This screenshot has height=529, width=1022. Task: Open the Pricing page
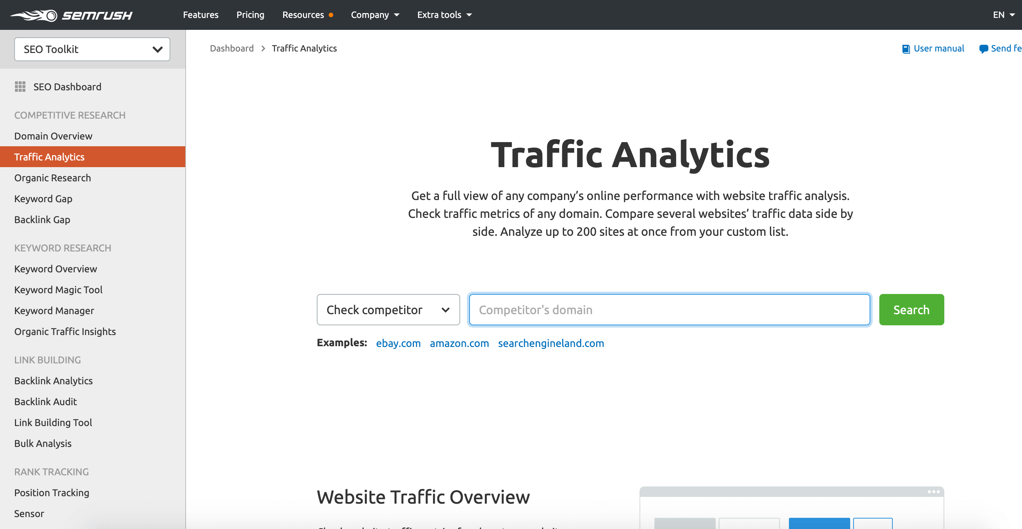click(250, 15)
